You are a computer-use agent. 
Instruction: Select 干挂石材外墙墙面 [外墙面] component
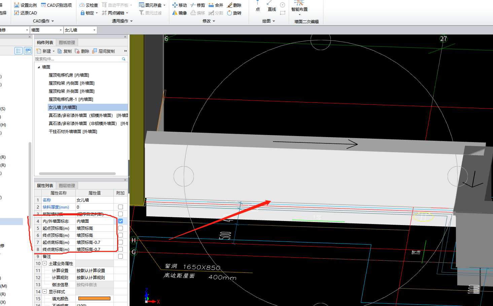73,132
